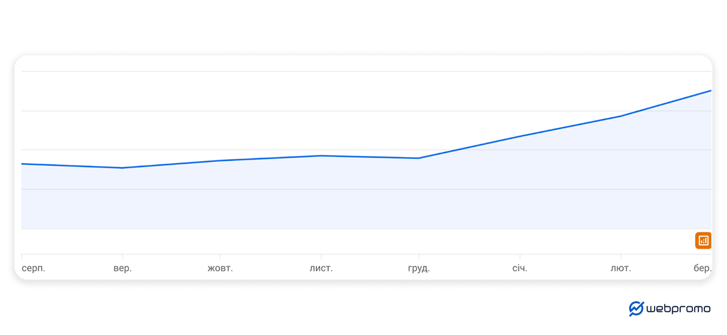Click the line data point above жовт.
This screenshot has height=335, width=727.
(x=220, y=160)
